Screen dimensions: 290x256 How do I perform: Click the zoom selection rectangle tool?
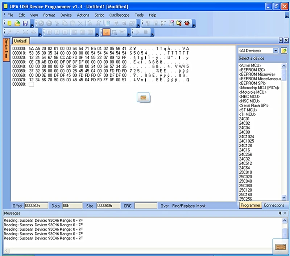[115, 32]
